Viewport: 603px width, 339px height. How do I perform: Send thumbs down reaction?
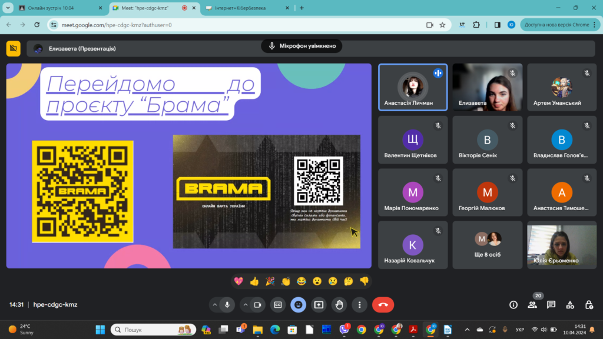pos(364,281)
